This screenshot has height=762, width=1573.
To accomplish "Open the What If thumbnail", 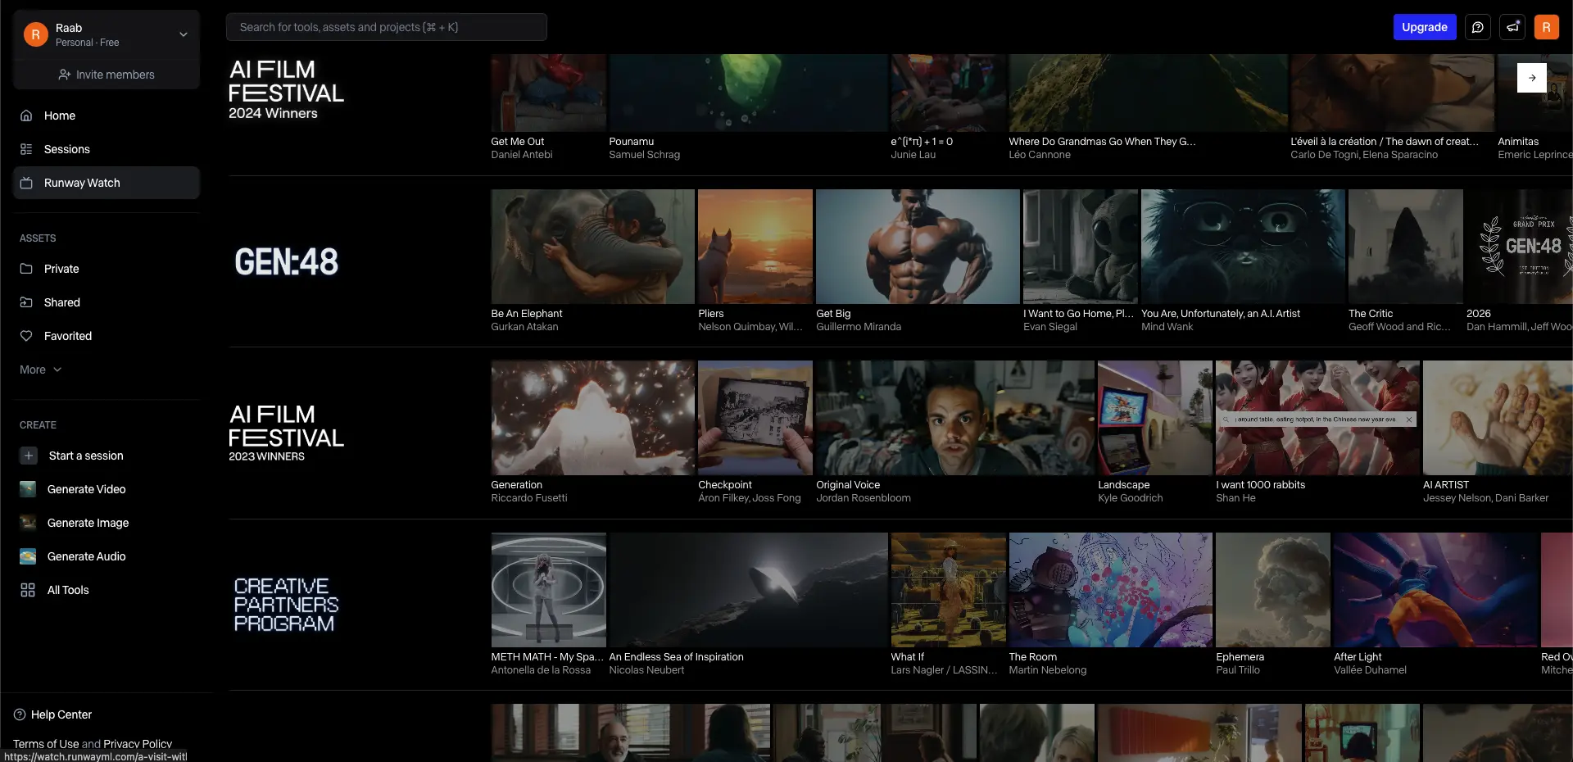I will (949, 590).
